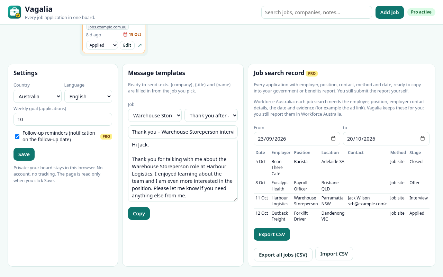
Task: Open the job's external link arrow icon
Action: coord(140,45)
